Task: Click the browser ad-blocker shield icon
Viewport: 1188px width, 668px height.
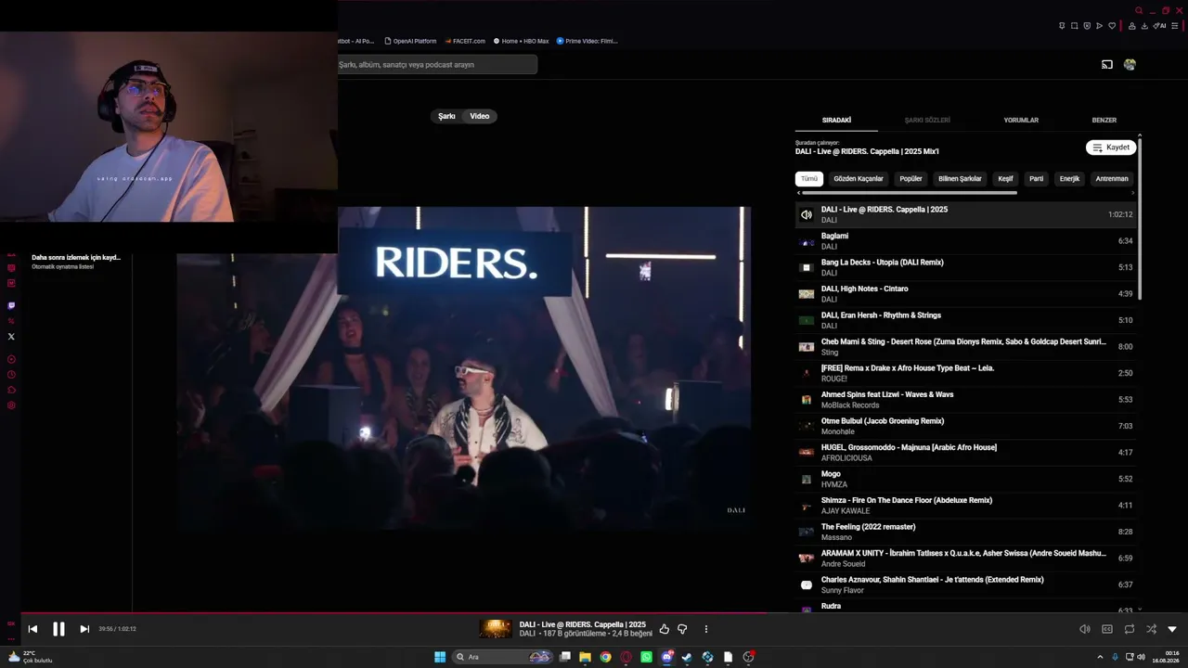Action: 1087,26
